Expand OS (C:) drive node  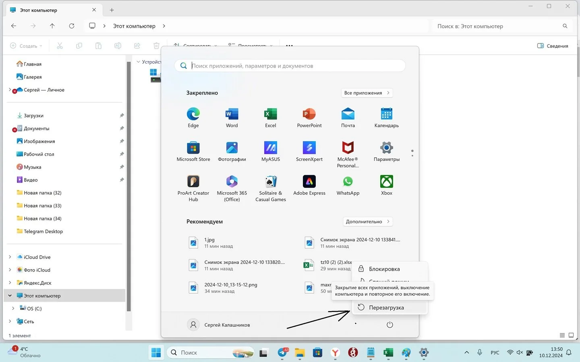[x=13, y=309]
